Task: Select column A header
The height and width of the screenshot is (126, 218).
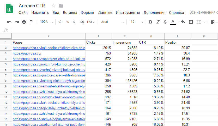Action: 49,37
